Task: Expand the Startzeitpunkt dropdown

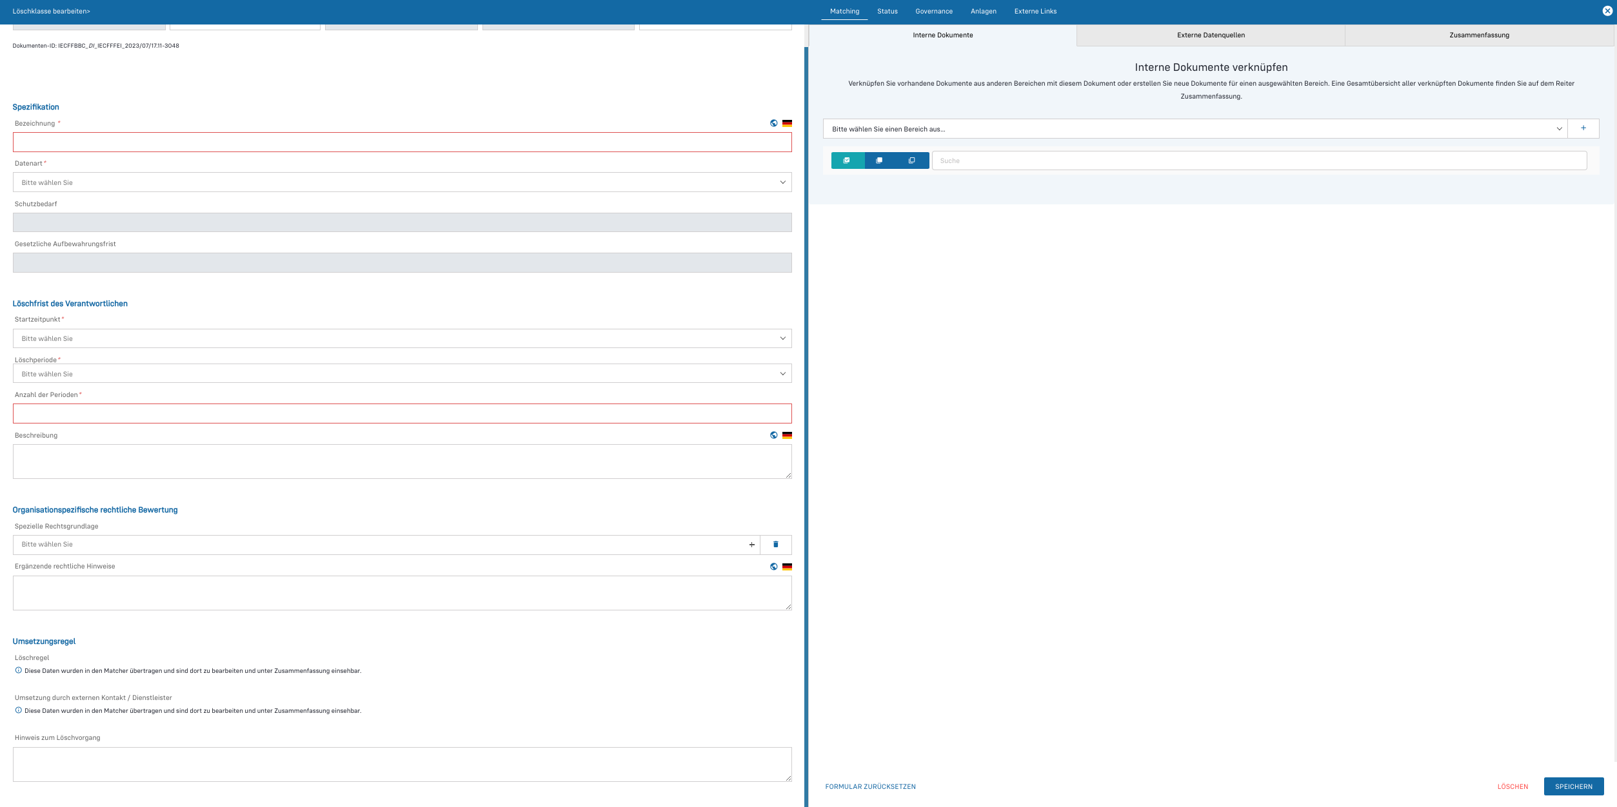Action: click(402, 338)
